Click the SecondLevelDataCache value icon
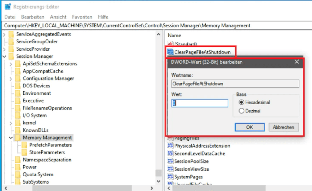The width and height of the screenshot is (312, 191). [170, 154]
